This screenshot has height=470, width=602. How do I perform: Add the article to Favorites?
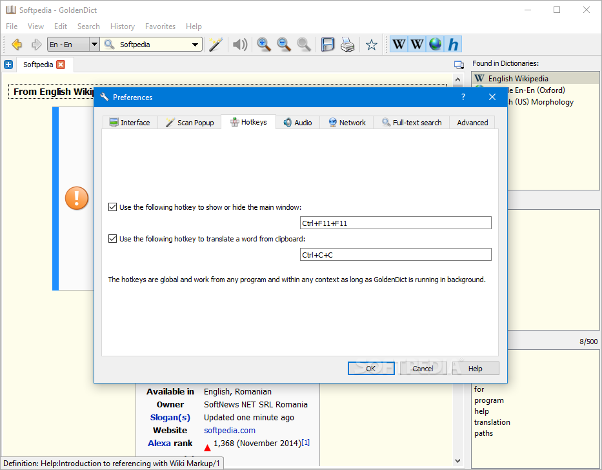coord(371,45)
